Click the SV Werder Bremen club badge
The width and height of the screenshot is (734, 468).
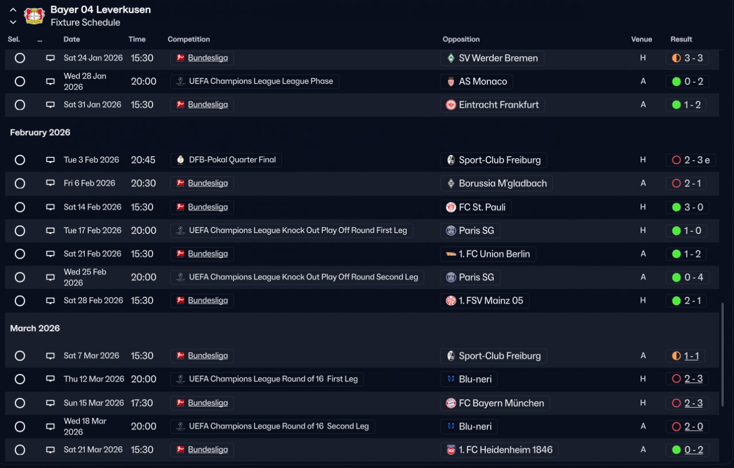click(451, 58)
